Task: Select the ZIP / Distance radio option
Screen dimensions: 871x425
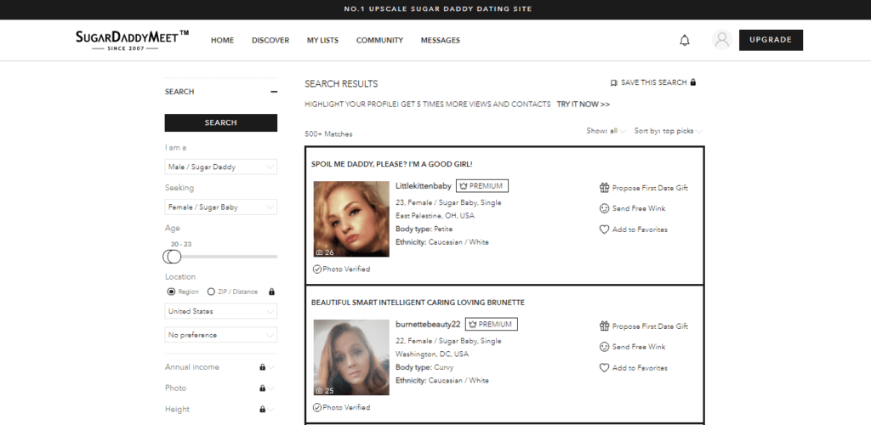Action: pyautogui.click(x=211, y=292)
